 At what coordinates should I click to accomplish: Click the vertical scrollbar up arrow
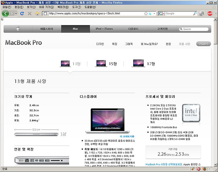point(216,19)
